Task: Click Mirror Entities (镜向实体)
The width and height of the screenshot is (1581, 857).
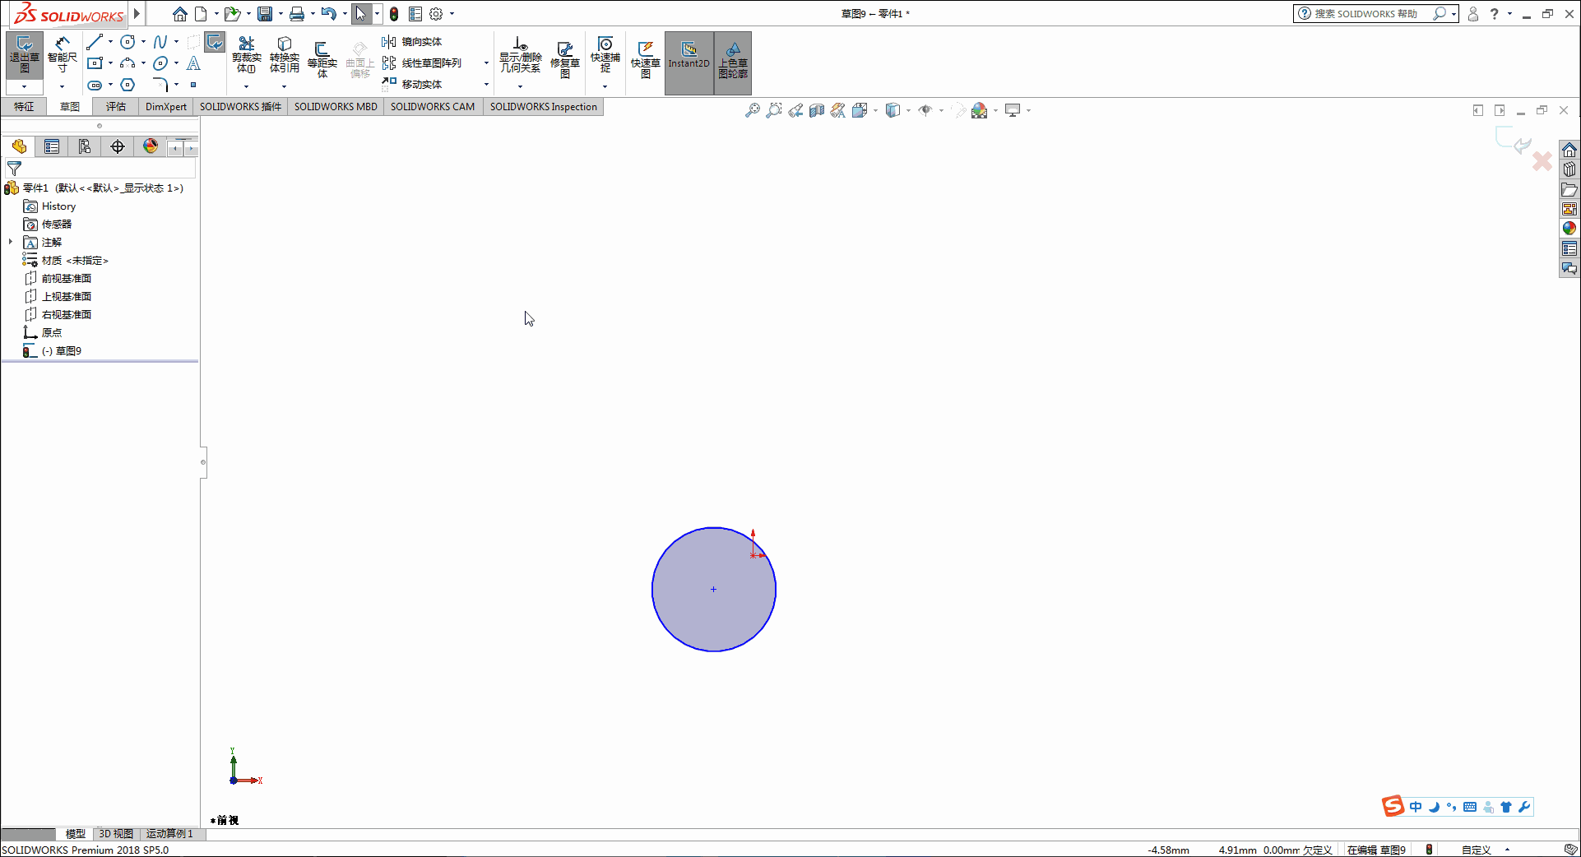Action: click(x=412, y=42)
